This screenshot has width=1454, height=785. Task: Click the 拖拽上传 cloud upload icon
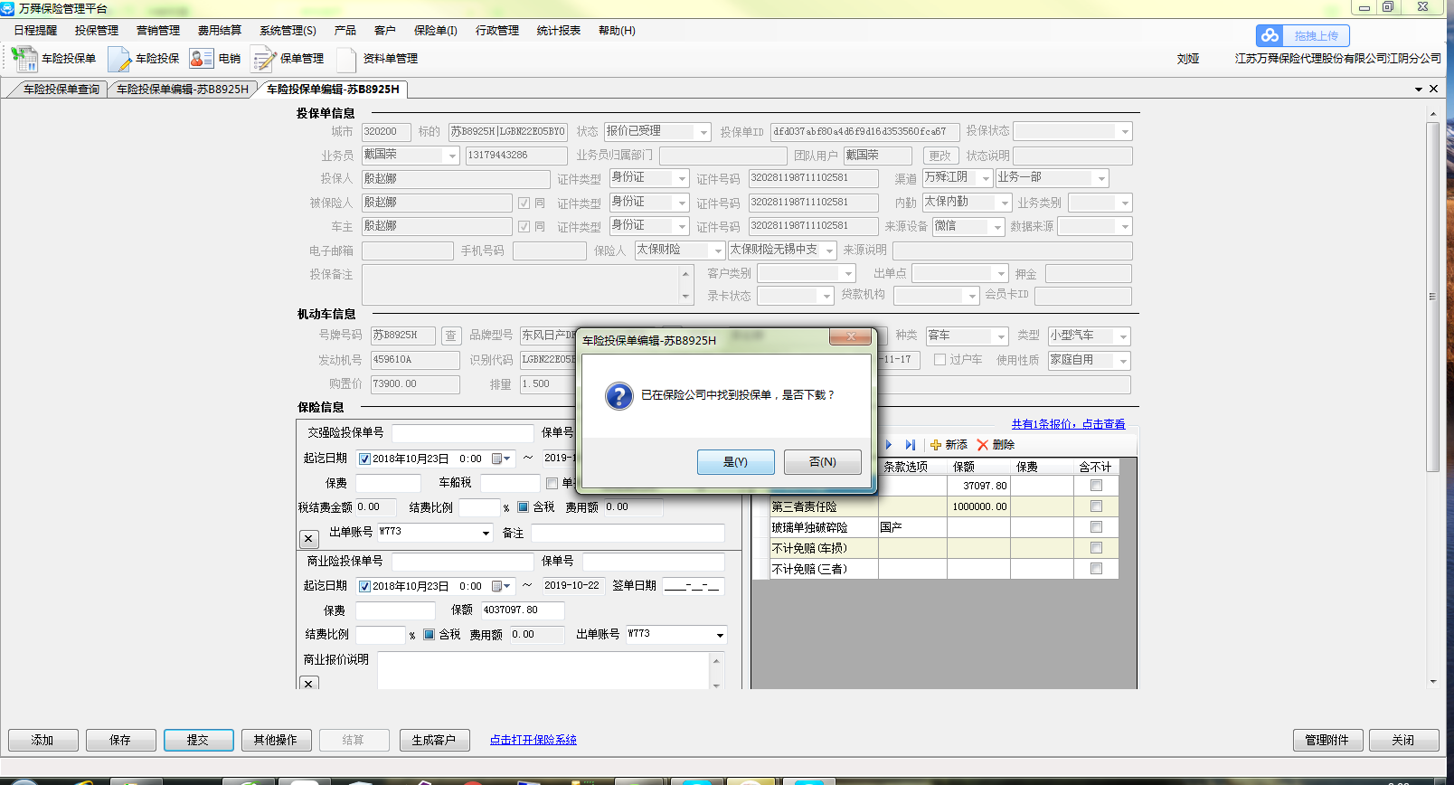[1271, 36]
